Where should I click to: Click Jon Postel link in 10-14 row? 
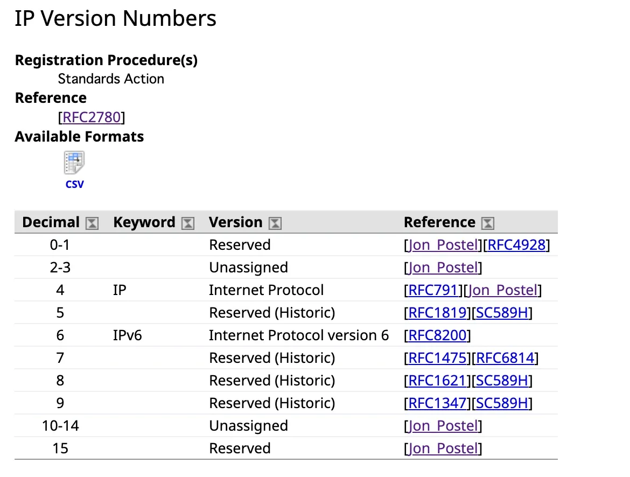[x=443, y=426]
